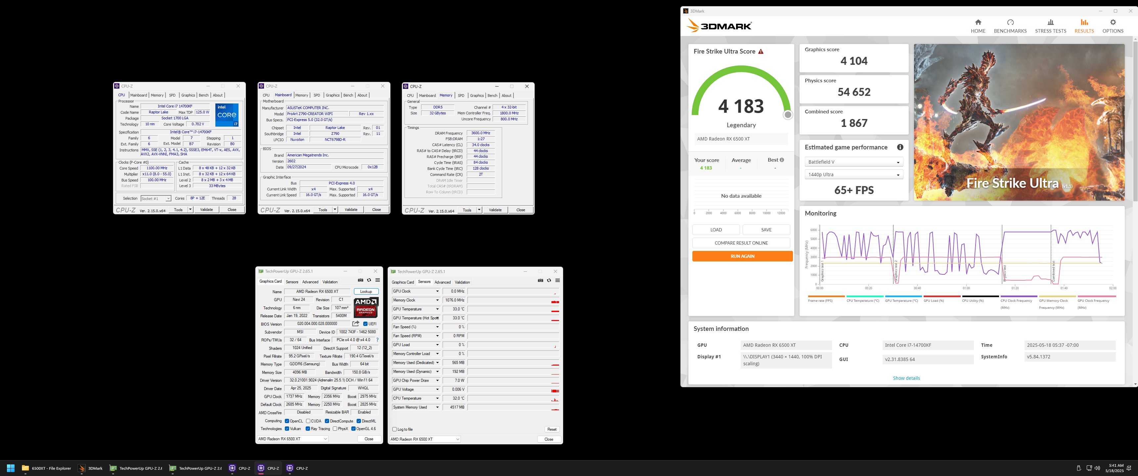Click the LOAD button in 3DMark
The height and width of the screenshot is (476, 1138).
pos(716,230)
